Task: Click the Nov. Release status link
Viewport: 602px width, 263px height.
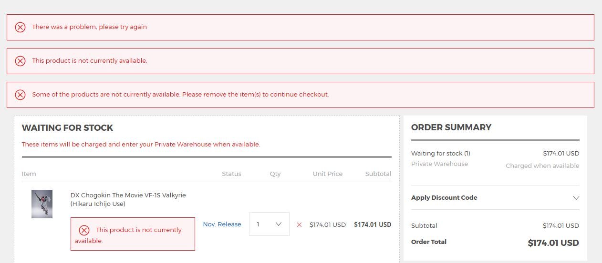Action: [x=222, y=224]
